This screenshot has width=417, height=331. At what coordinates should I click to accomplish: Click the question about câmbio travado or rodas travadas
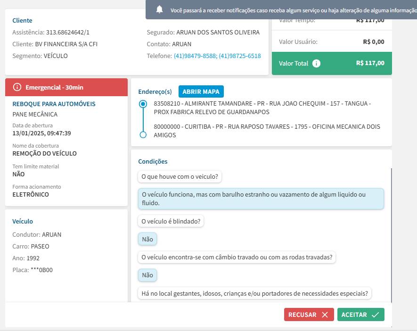click(237, 257)
